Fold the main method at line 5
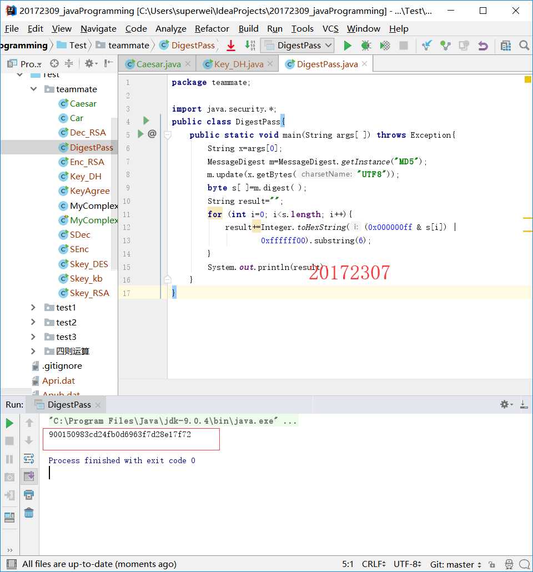Viewport: 533px width, 572px height. [168, 136]
